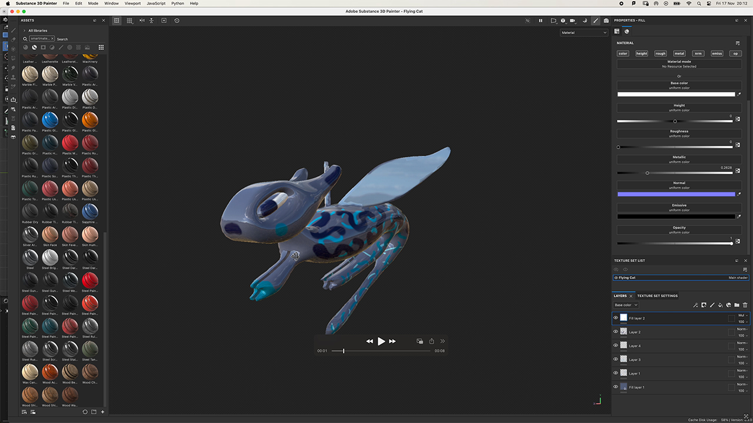Screen dimensions: 753x423
Task: Click the Material mode No Resource Selected button
Action: pyautogui.click(x=679, y=64)
